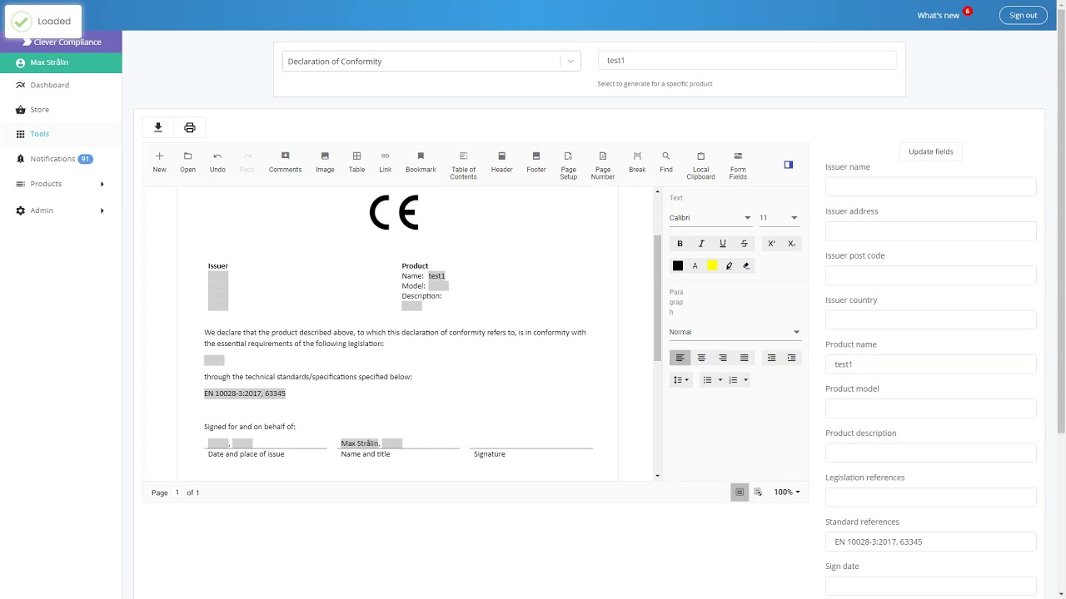Screen dimensions: 1066x599
Task: Open the Store sidebar item
Action: [x=61, y=110]
